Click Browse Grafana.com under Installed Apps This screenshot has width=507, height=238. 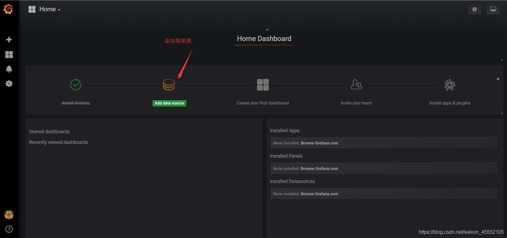coord(319,143)
